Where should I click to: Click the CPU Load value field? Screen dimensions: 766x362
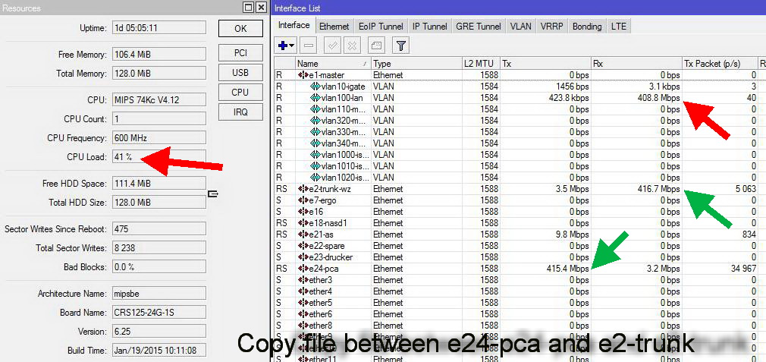pos(159,157)
